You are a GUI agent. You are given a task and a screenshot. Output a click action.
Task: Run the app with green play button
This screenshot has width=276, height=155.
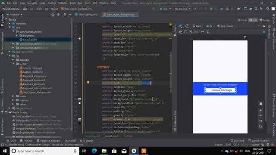pyautogui.click(x=195, y=9)
